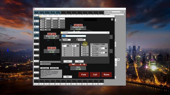
Task: Click BegemotBegit's 107.5 BB stack label
Action: point(52,38)
